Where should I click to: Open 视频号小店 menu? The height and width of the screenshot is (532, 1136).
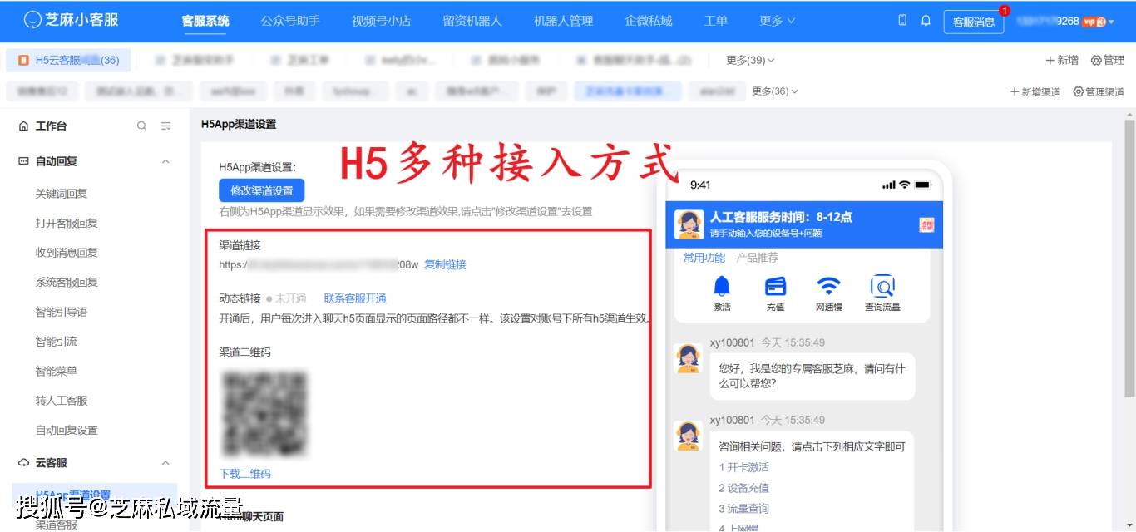click(381, 21)
